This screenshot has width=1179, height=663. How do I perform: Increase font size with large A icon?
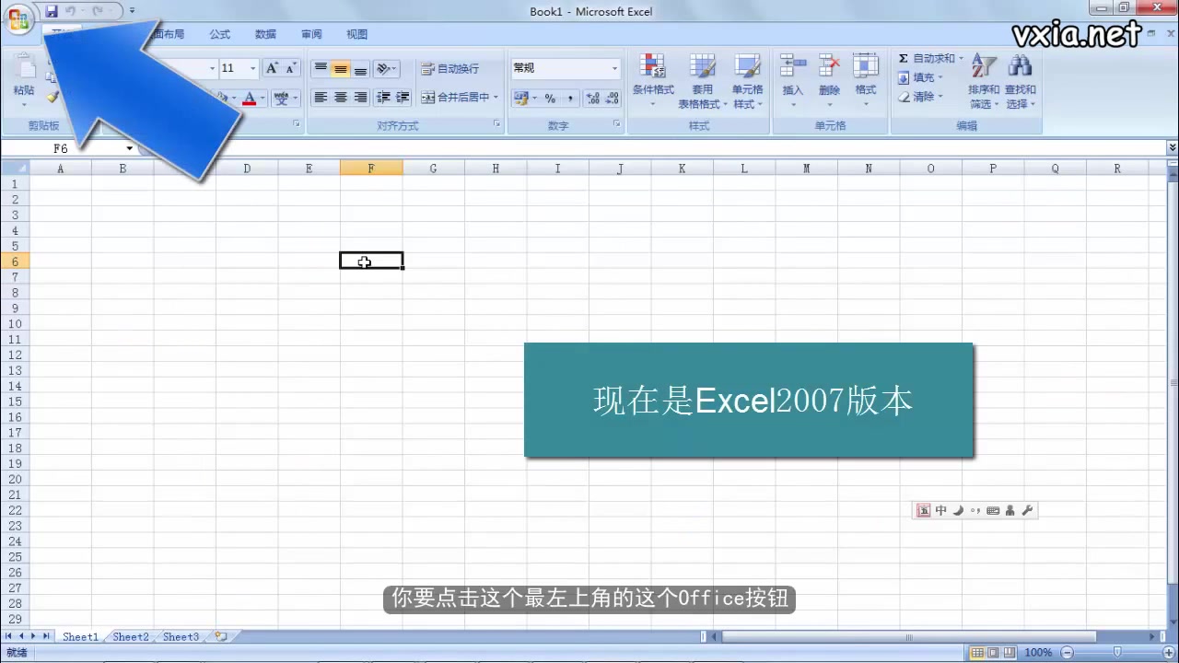(272, 68)
